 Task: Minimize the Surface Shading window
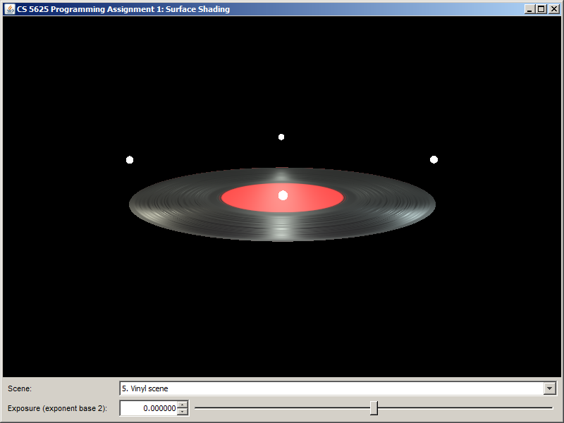[x=529, y=9]
